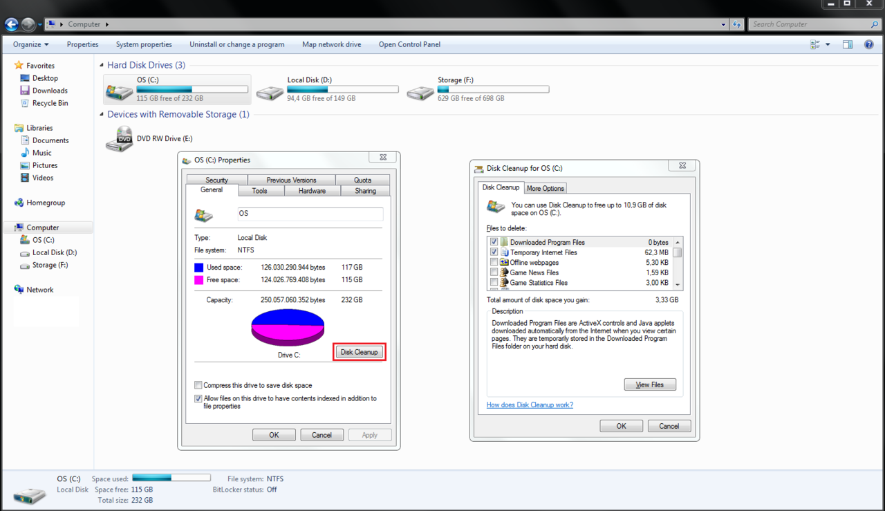This screenshot has height=511, width=885.
Task: Click the Search Computer input field
Action: point(809,24)
